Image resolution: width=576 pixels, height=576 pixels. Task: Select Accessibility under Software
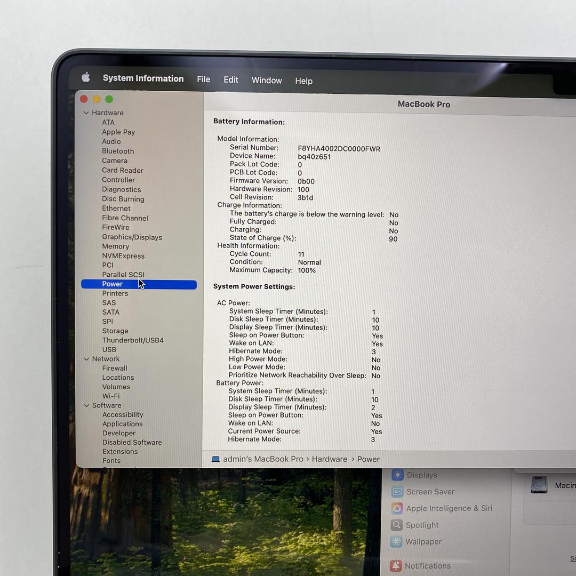(x=123, y=414)
